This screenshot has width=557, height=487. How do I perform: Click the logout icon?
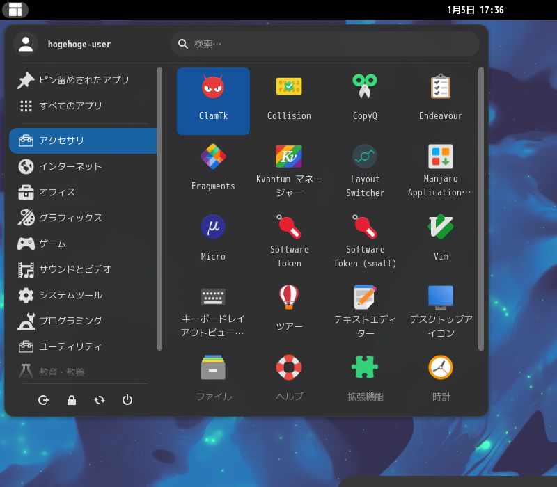(x=43, y=400)
